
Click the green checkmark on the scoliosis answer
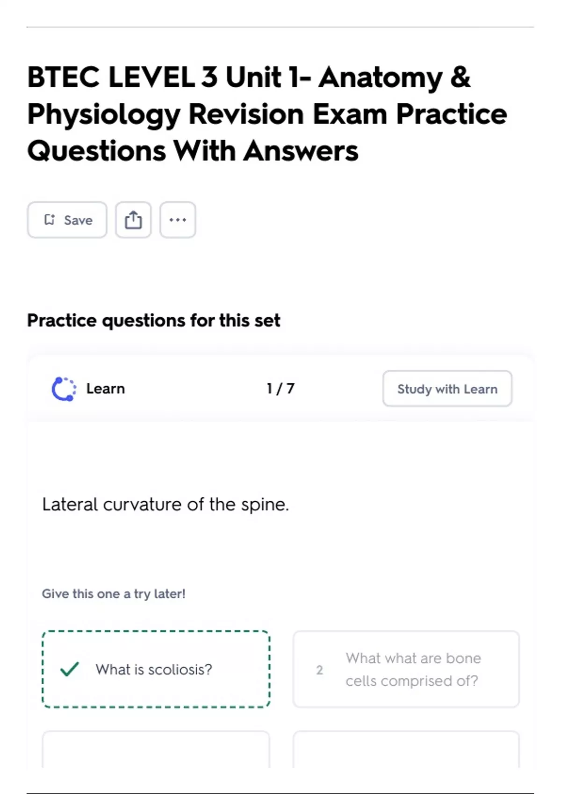click(x=70, y=669)
